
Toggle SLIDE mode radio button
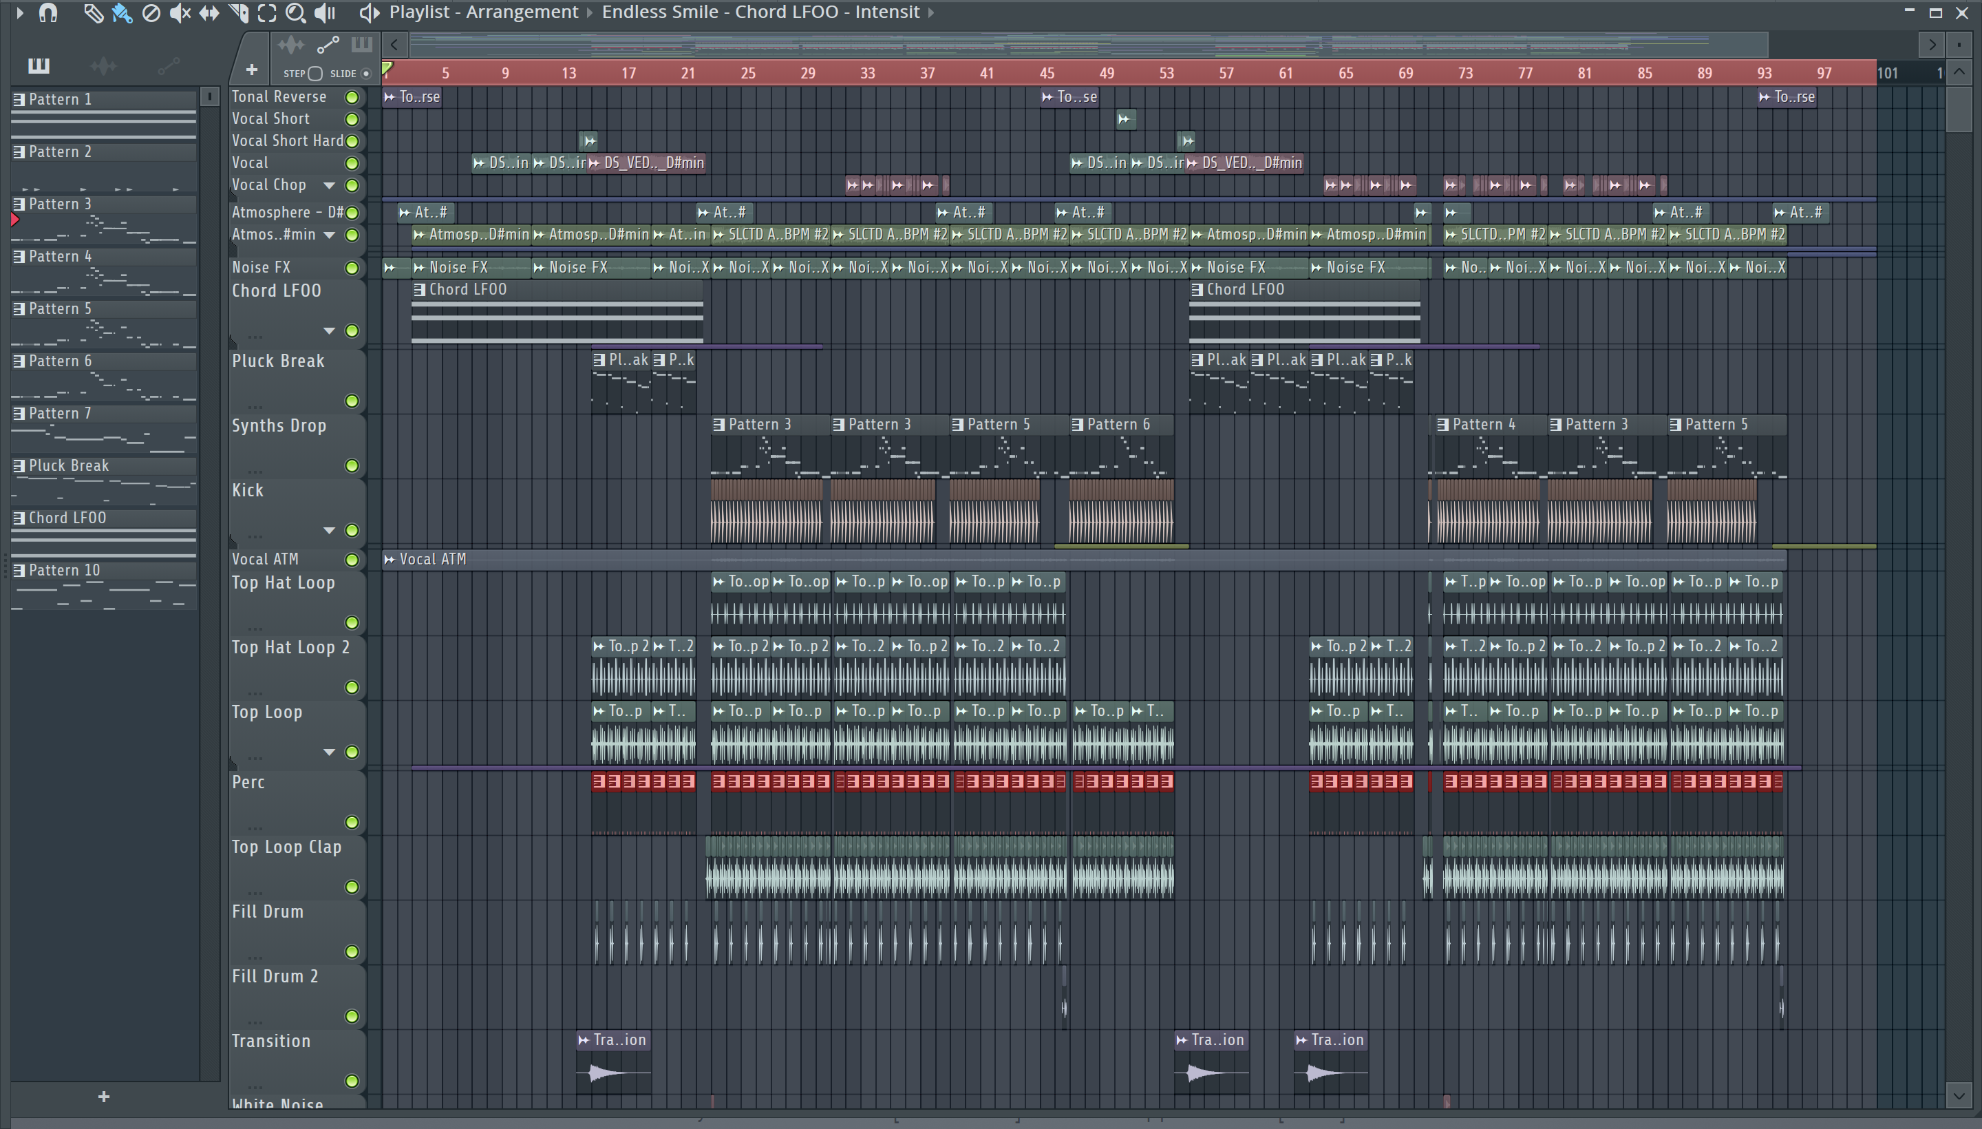[366, 74]
